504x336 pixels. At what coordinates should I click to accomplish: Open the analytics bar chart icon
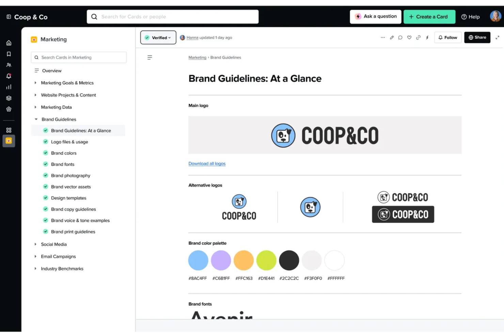click(x=9, y=87)
